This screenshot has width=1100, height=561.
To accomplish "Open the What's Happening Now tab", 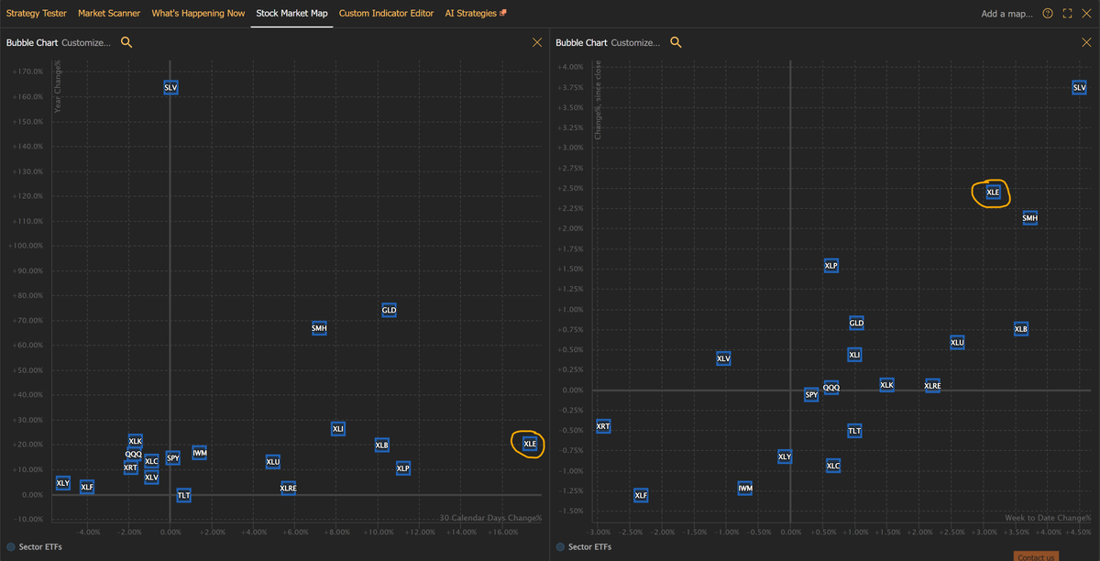I will coord(196,14).
